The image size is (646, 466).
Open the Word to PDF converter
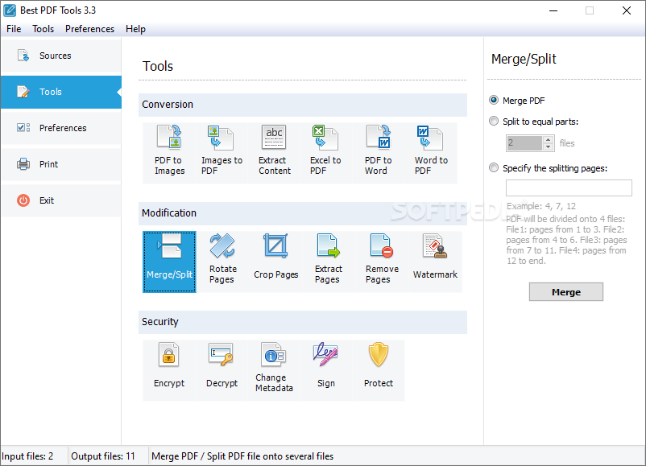coord(431,153)
